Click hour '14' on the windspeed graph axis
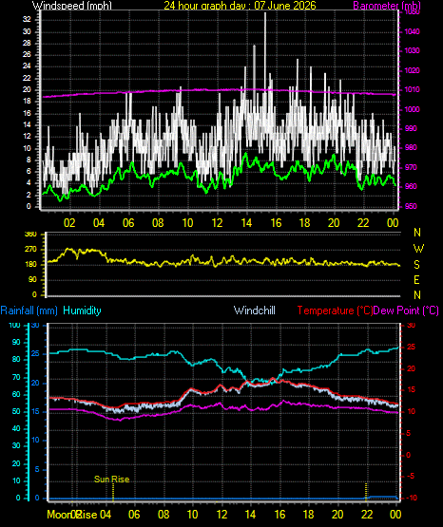The width and height of the screenshot is (443, 527). pos(246,223)
